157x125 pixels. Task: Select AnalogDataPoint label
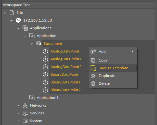(65, 51)
